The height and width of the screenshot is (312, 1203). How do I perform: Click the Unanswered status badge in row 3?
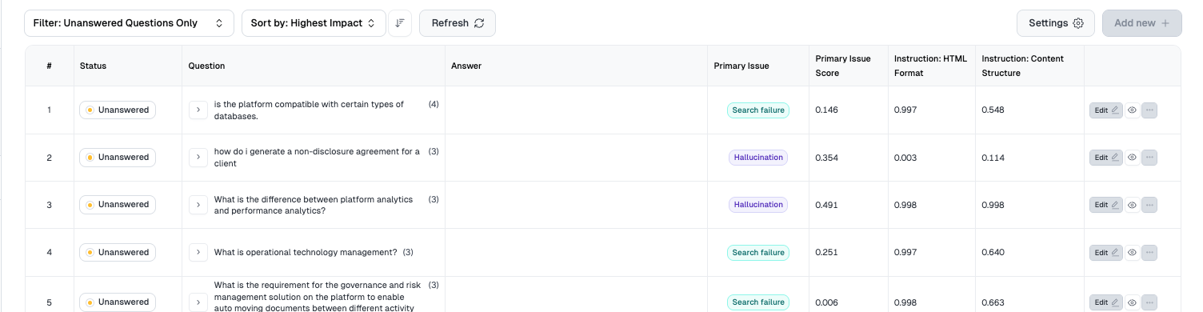pos(118,205)
